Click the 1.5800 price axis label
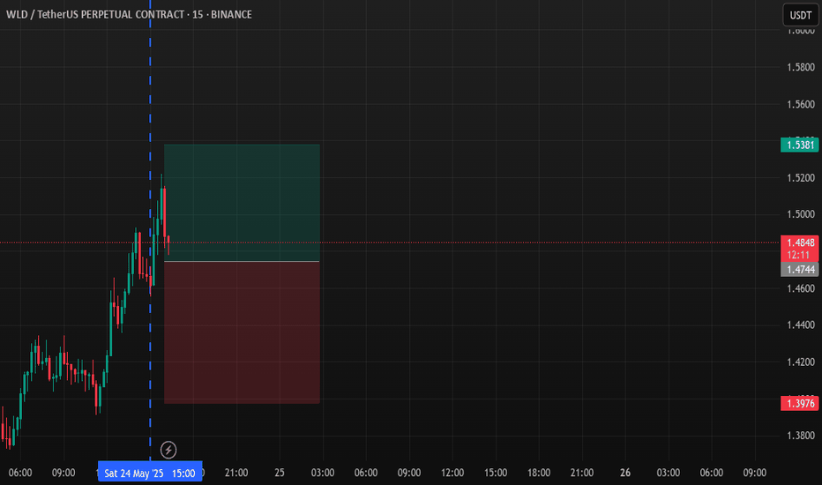Viewport: 822px width, 485px height. (x=801, y=67)
